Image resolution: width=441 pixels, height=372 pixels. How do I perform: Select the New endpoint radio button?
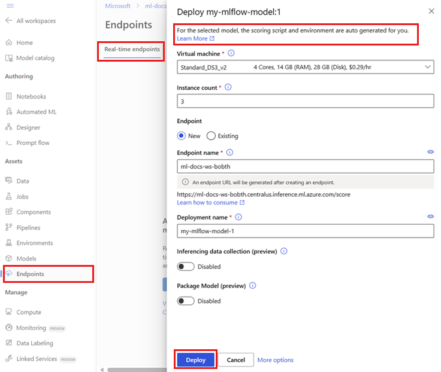[182, 136]
